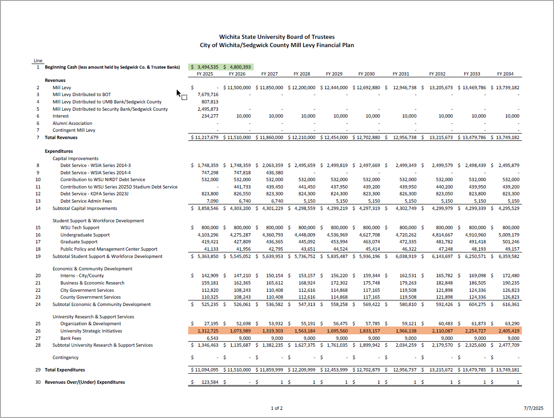This screenshot has width=554, height=418.
Task: Click the title 'Wichita State University Board of Trustees'
Action: (277, 37)
